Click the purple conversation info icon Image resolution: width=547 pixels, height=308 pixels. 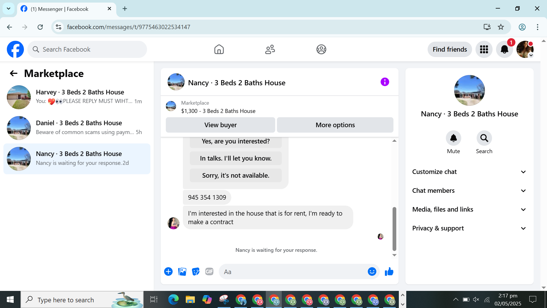click(385, 82)
